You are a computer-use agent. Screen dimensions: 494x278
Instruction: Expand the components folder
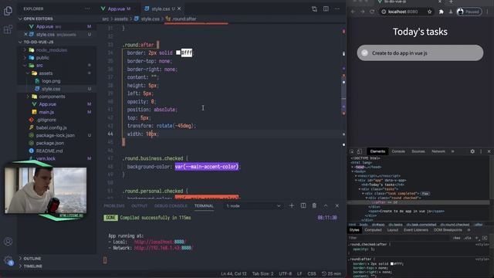point(28,97)
